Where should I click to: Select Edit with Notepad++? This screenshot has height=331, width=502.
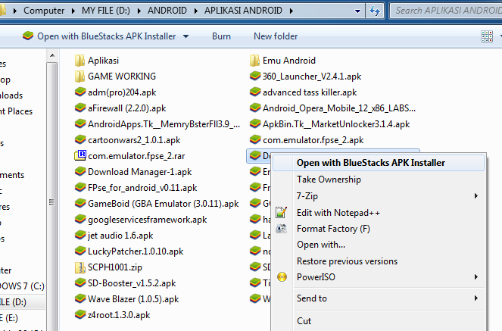tap(379, 213)
